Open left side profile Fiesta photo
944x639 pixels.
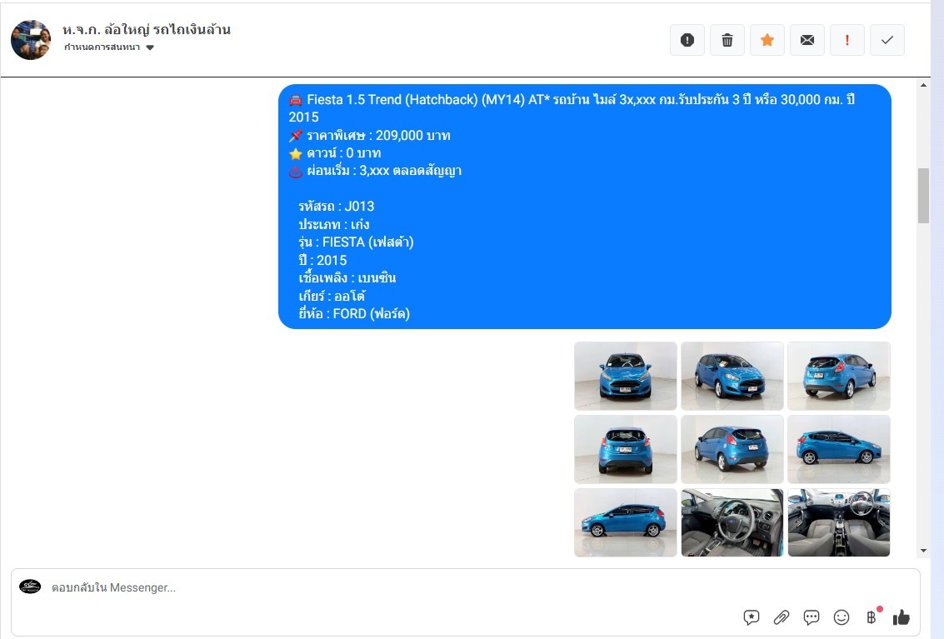click(626, 522)
